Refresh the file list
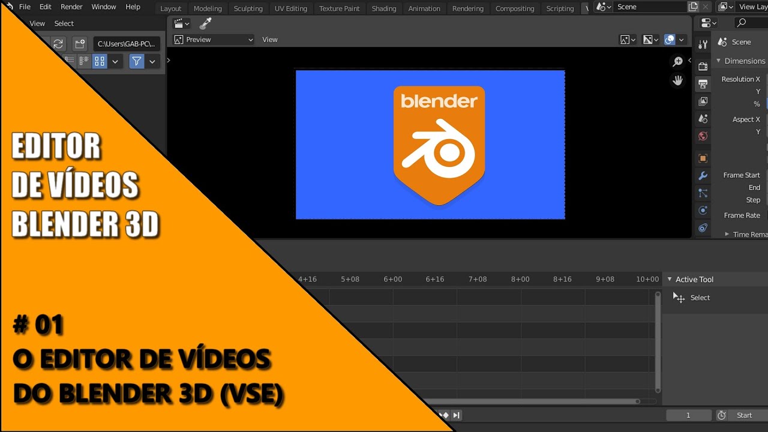Screen dimensions: 768x432 [58, 44]
